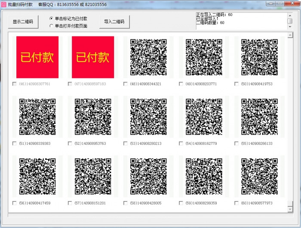Image resolution: width=301 pixels, height=228 pixels.
Task: Tick the checkbox for item (56)140908417459
Action: [14, 203]
